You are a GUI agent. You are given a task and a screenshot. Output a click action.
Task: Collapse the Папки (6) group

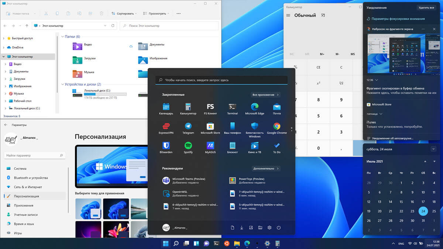click(x=62, y=37)
